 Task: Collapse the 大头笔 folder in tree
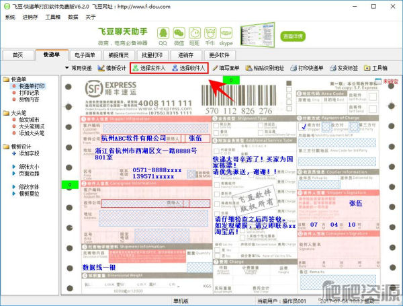(x=6, y=113)
